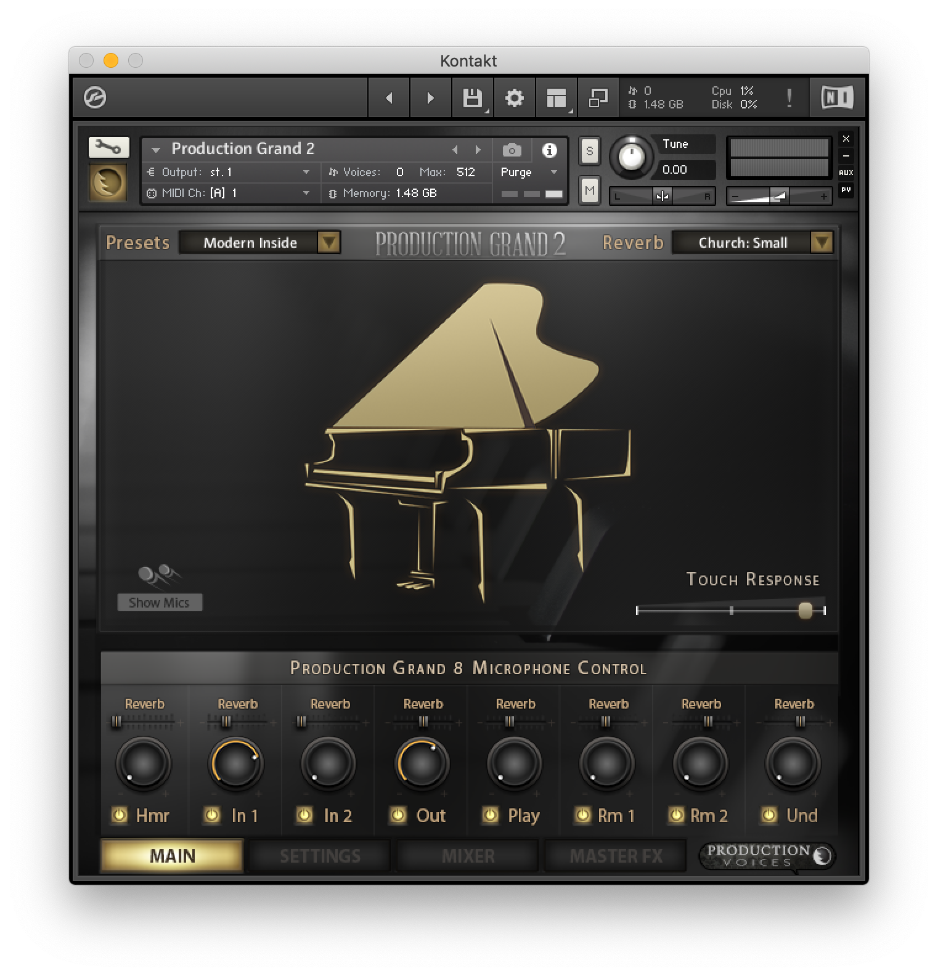This screenshot has height=976, width=938.
Task: Click the Production Voices logo
Action: [767, 856]
